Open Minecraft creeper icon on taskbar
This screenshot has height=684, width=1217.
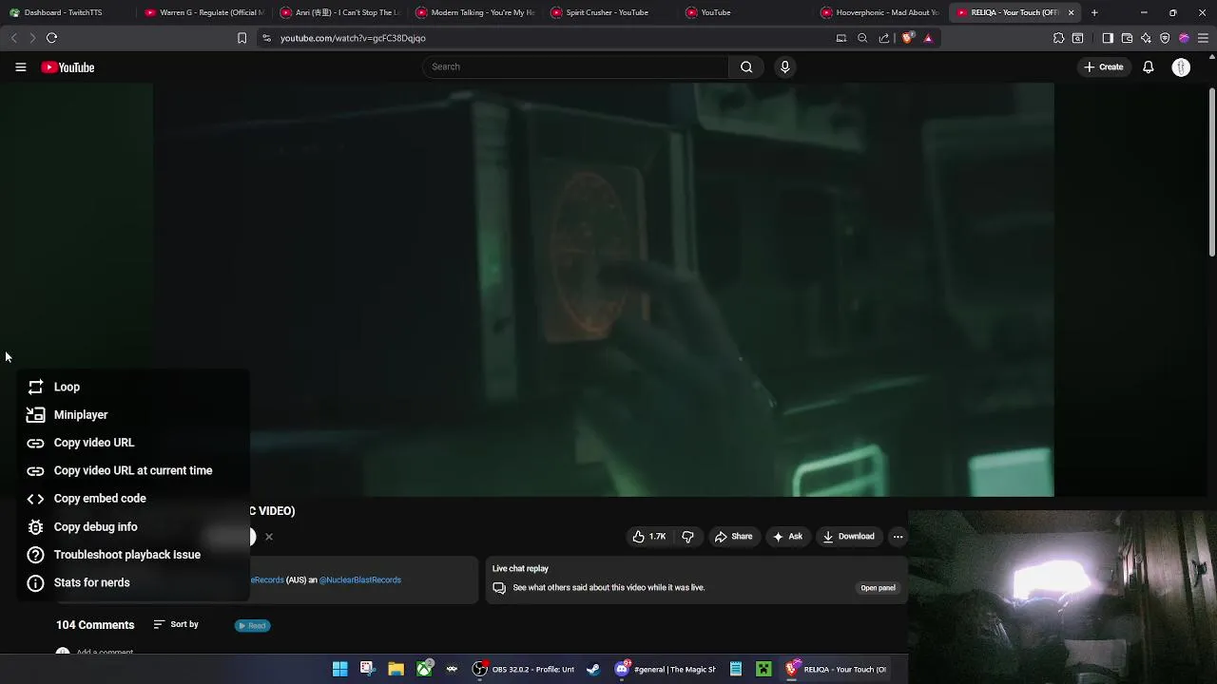point(763,669)
